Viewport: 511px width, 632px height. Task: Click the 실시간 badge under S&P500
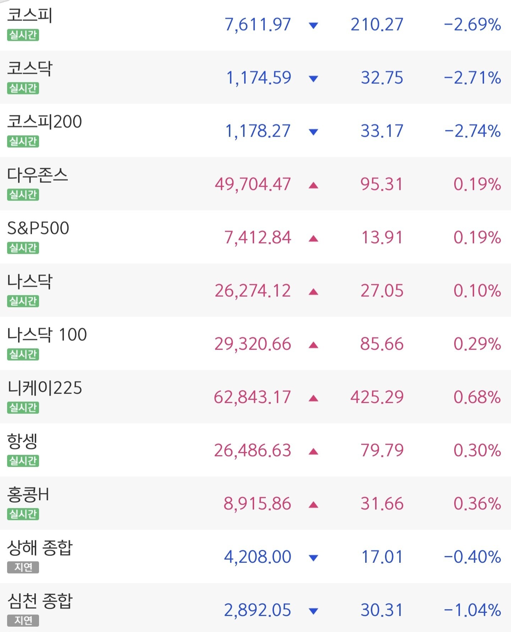(x=23, y=248)
